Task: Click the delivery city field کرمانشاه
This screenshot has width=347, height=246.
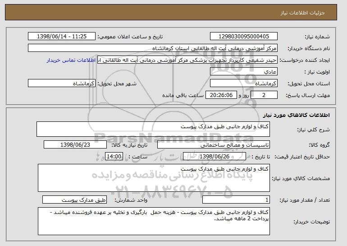Action: coord(62,84)
